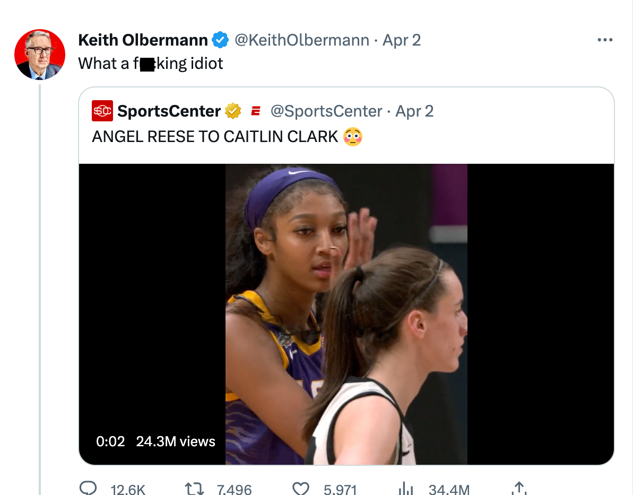Open the @KeithOlbermann handle link
633x495 pixels.
point(301,40)
